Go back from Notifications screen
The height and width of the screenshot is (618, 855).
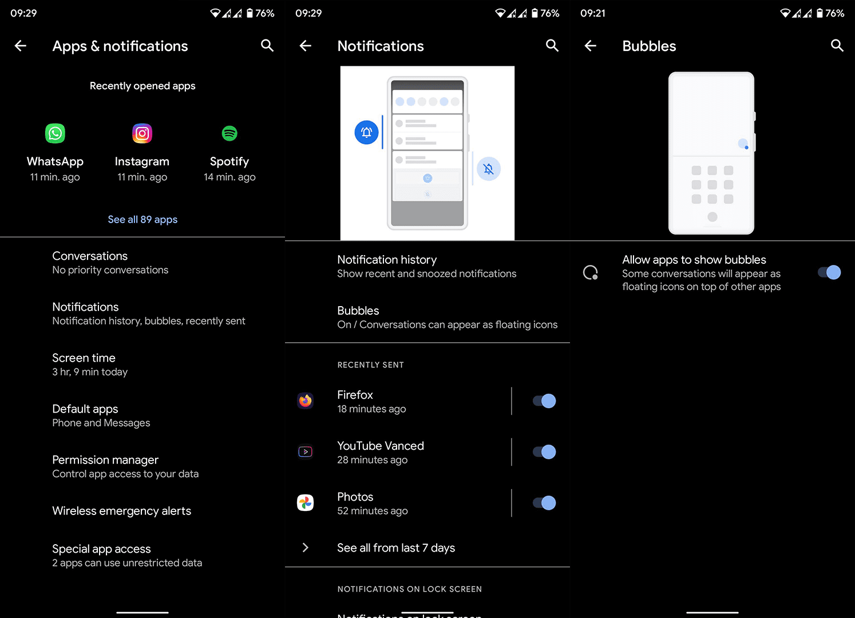pos(306,46)
